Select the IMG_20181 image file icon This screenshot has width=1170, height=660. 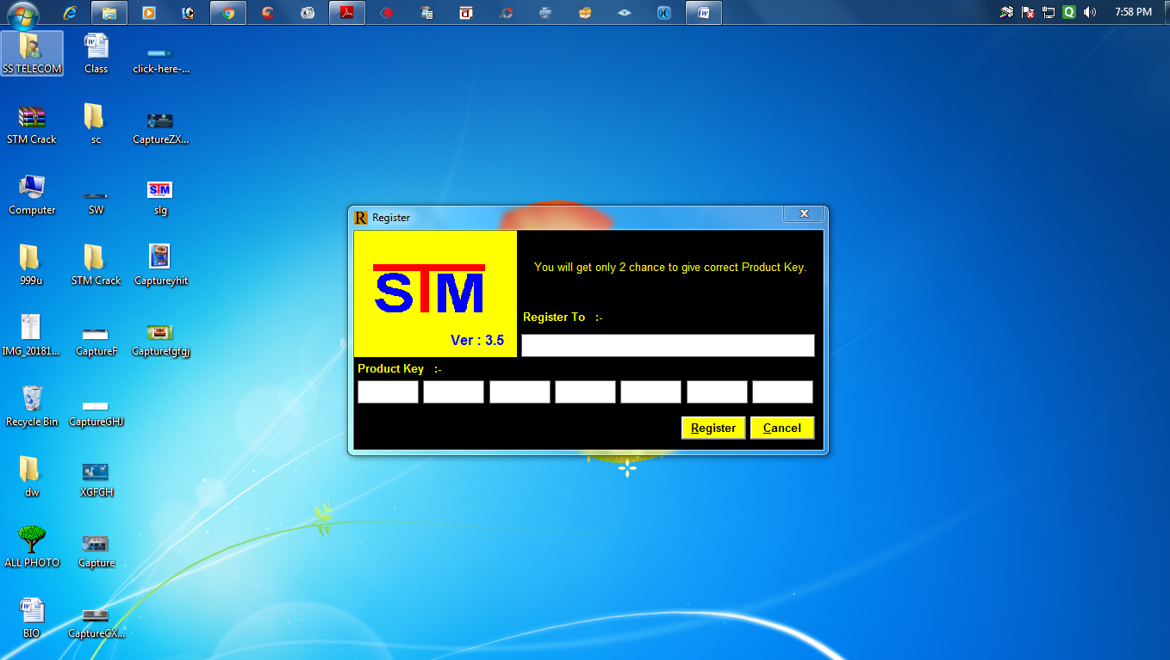click(x=32, y=336)
